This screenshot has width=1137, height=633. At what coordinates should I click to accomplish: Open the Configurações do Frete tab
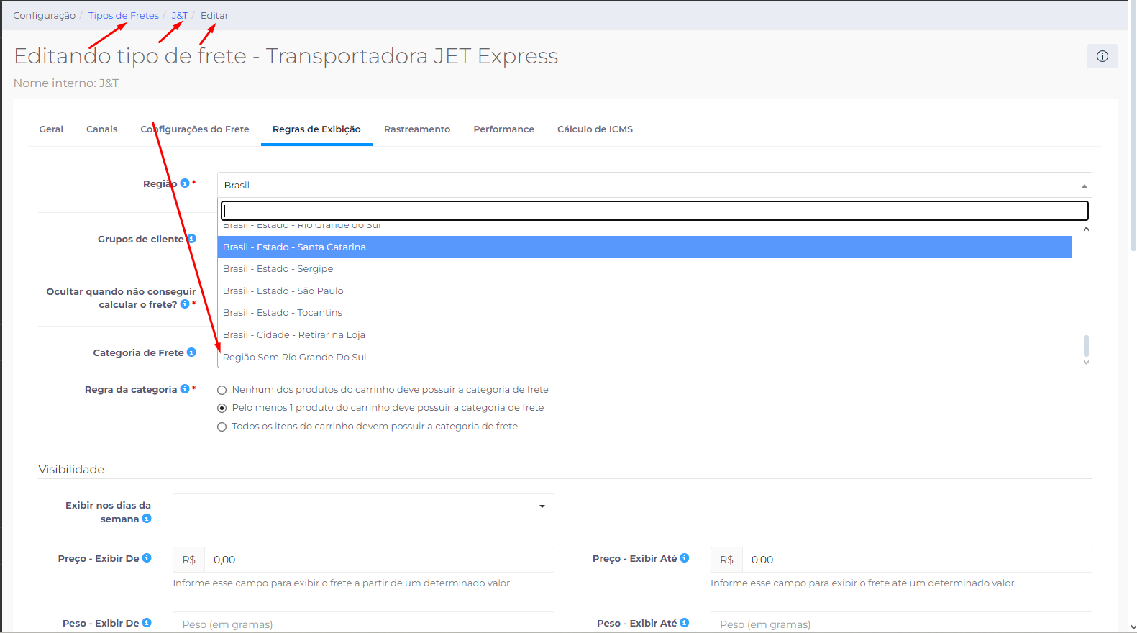[x=195, y=129]
